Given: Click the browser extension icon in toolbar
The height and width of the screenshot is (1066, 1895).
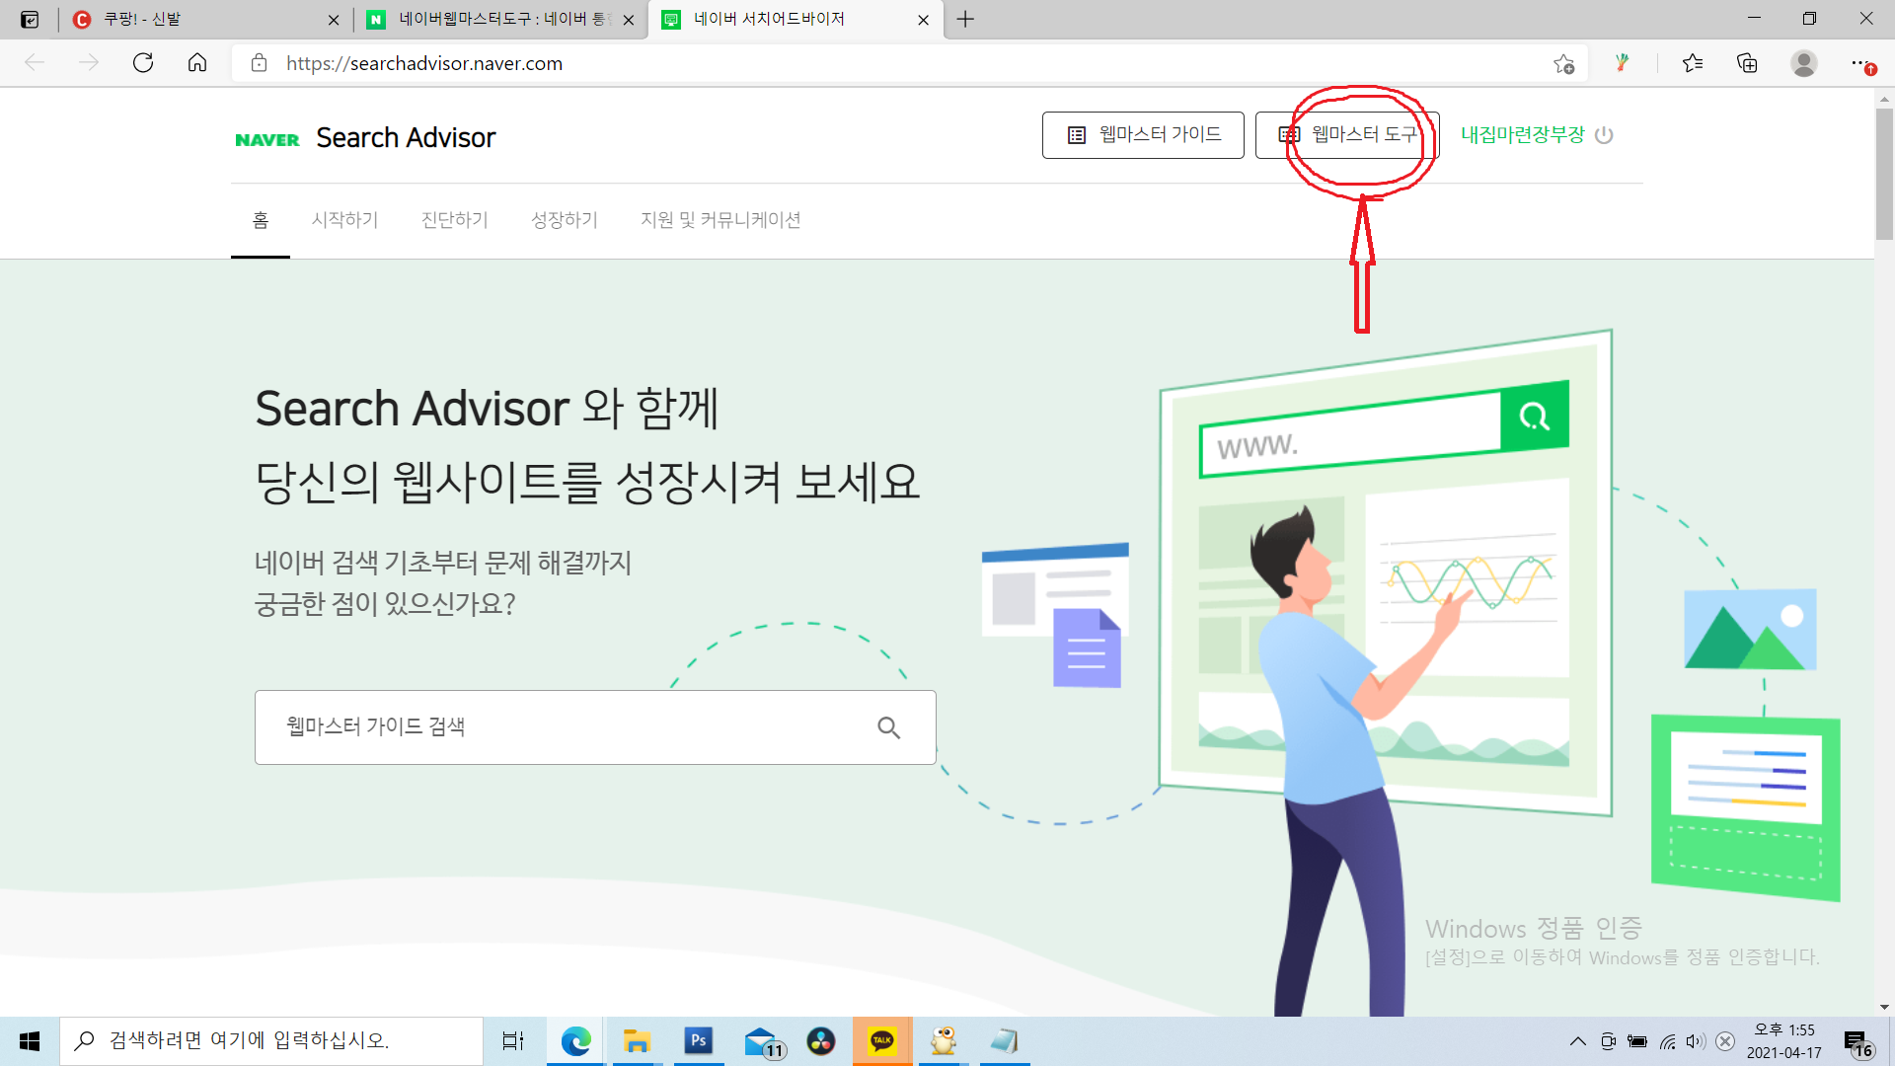Looking at the screenshot, I should click(1622, 63).
